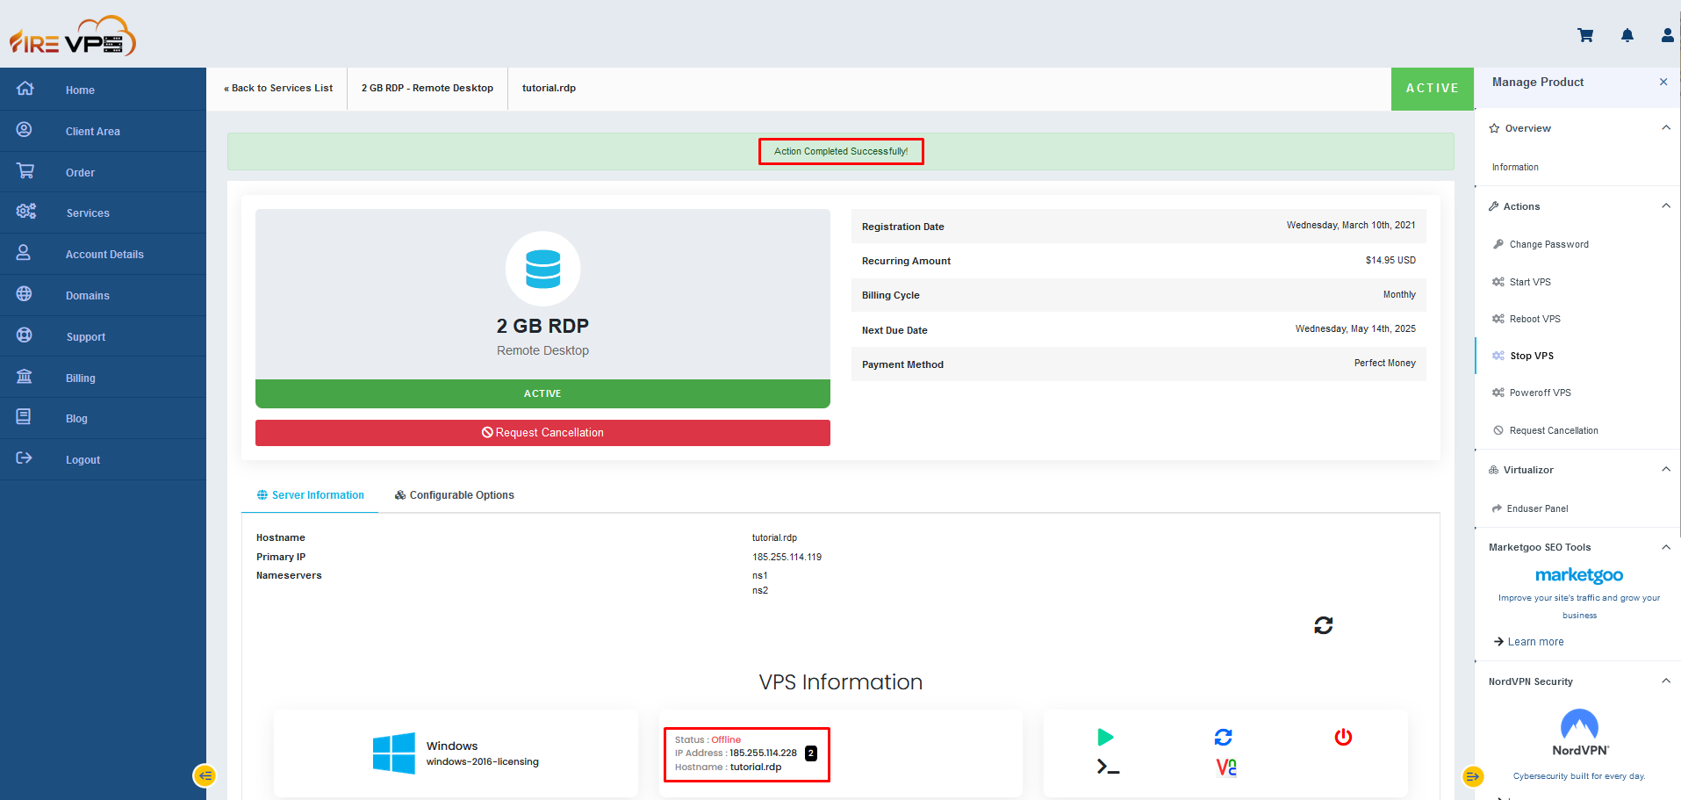
Task: Click the Perfect Money payment method value
Action: (x=1384, y=363)
